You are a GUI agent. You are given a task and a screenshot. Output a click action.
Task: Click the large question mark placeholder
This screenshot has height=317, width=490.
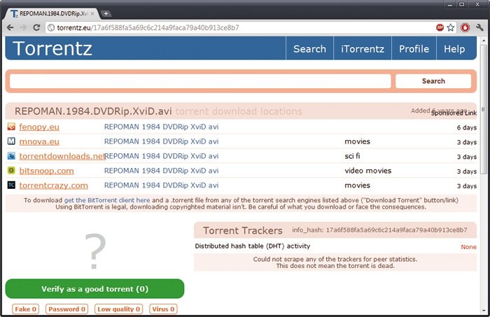[x=95, y=251]
